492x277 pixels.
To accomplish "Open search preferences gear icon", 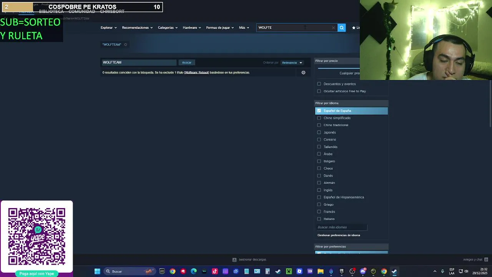I will click(x=303, y=73).
